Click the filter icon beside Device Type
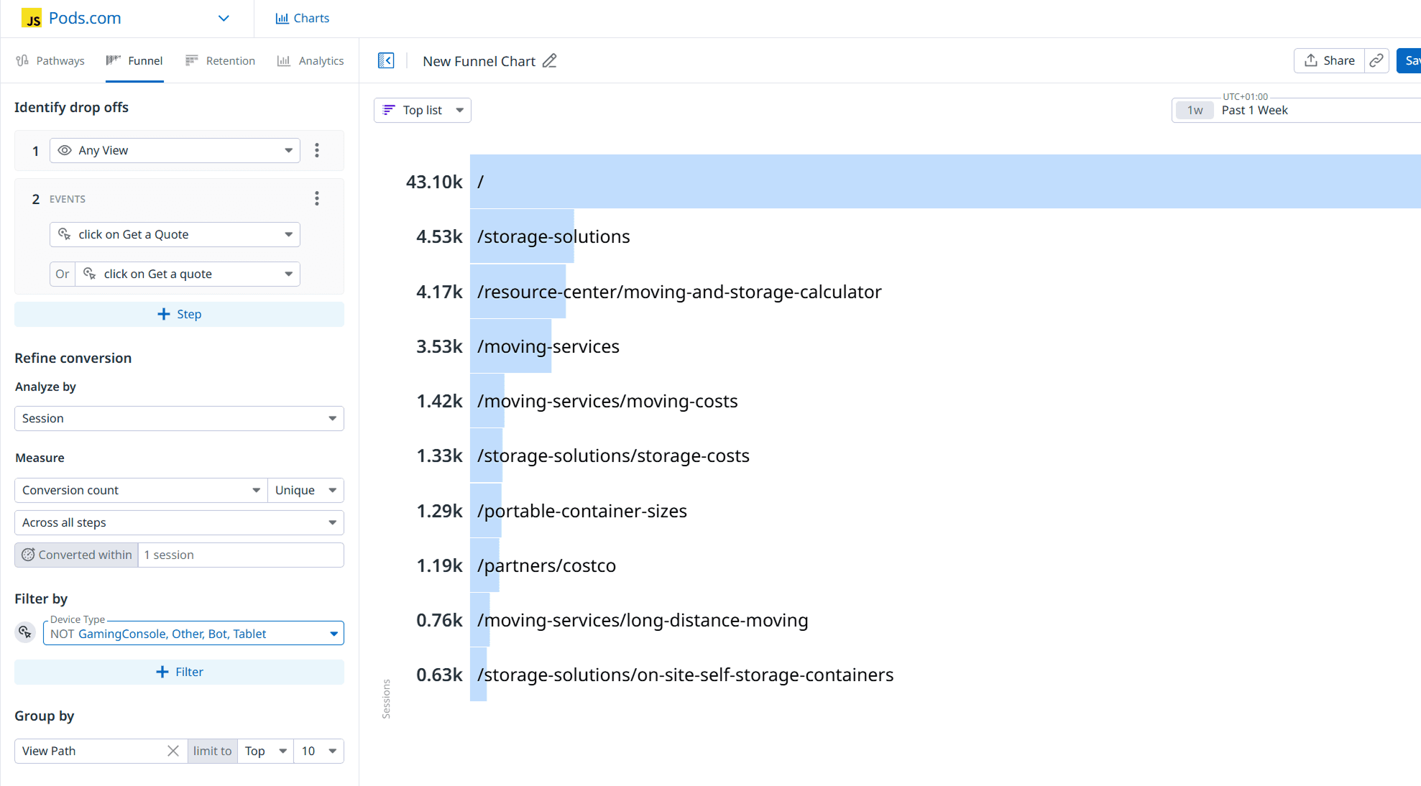 [25, 632]
